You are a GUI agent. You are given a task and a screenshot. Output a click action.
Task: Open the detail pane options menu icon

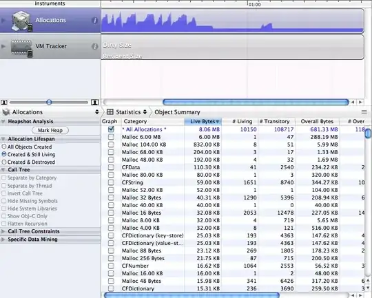coord(364,112)
